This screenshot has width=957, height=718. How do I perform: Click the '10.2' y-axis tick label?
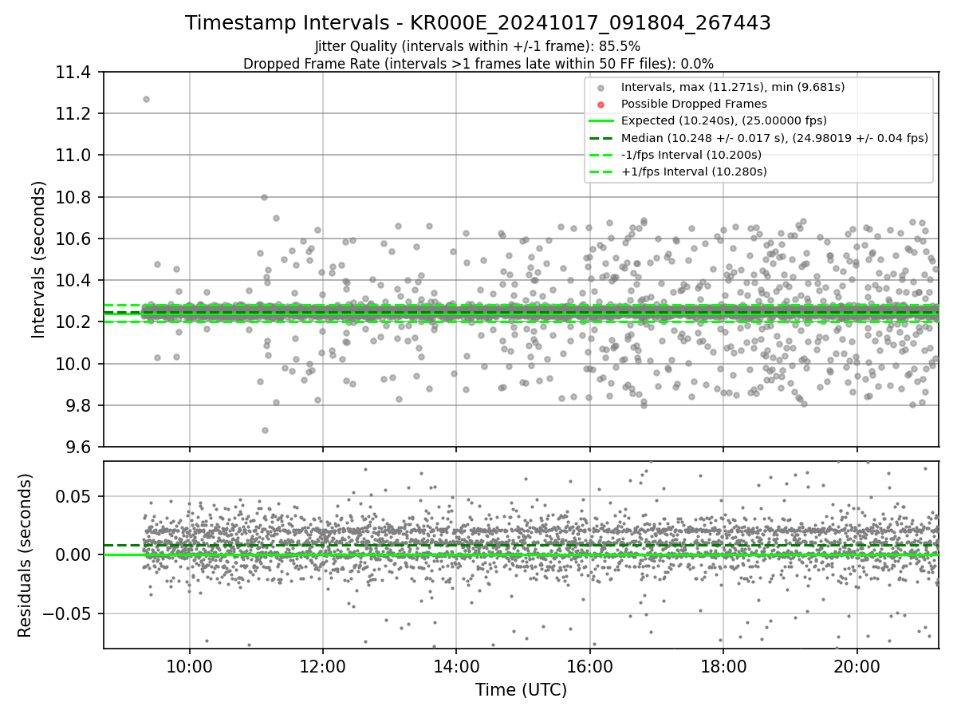coord(74,322)
